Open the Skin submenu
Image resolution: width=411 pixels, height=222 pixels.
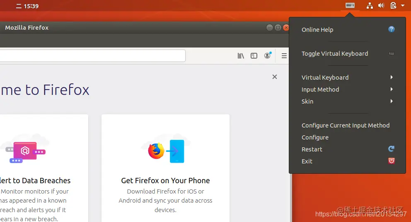(x=347, y=102)
